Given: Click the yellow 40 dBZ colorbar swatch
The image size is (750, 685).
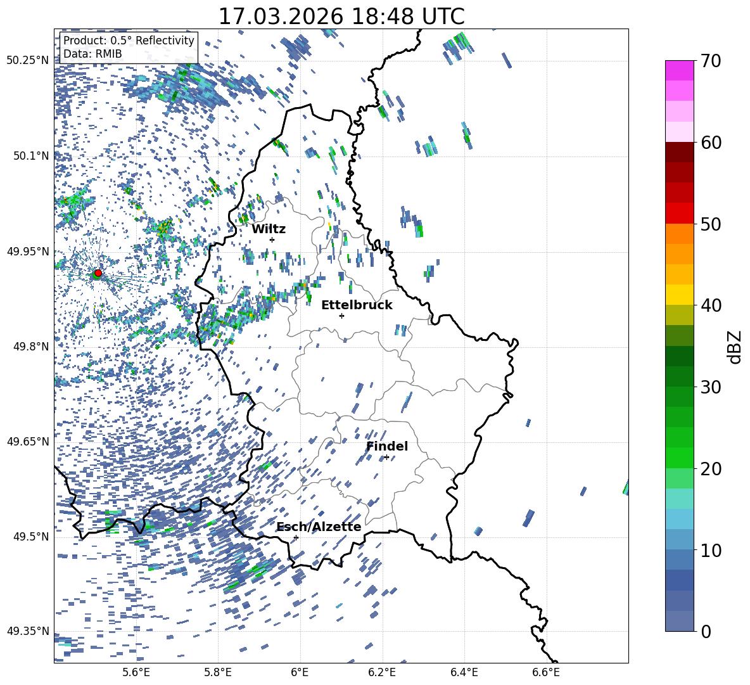Looking at the screenshot, I should click(680, 295).
